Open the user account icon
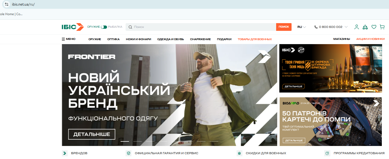The image size is (389, 159). tap(357, 27)
